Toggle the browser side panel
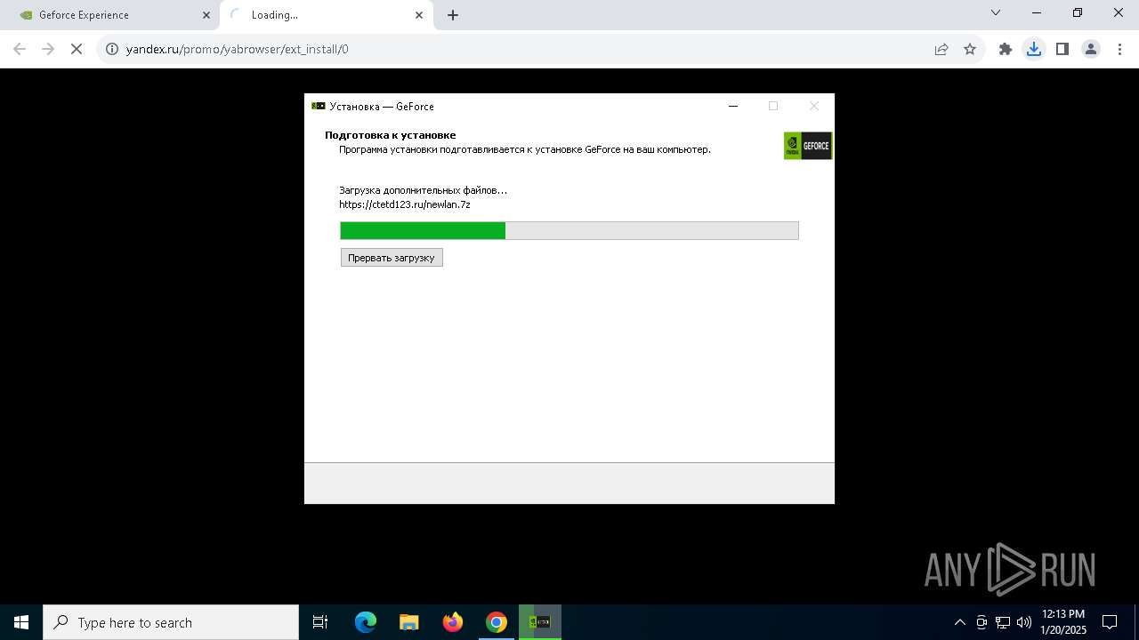The height and width of the screenshot is (640, 1139). pos(1062,49)
